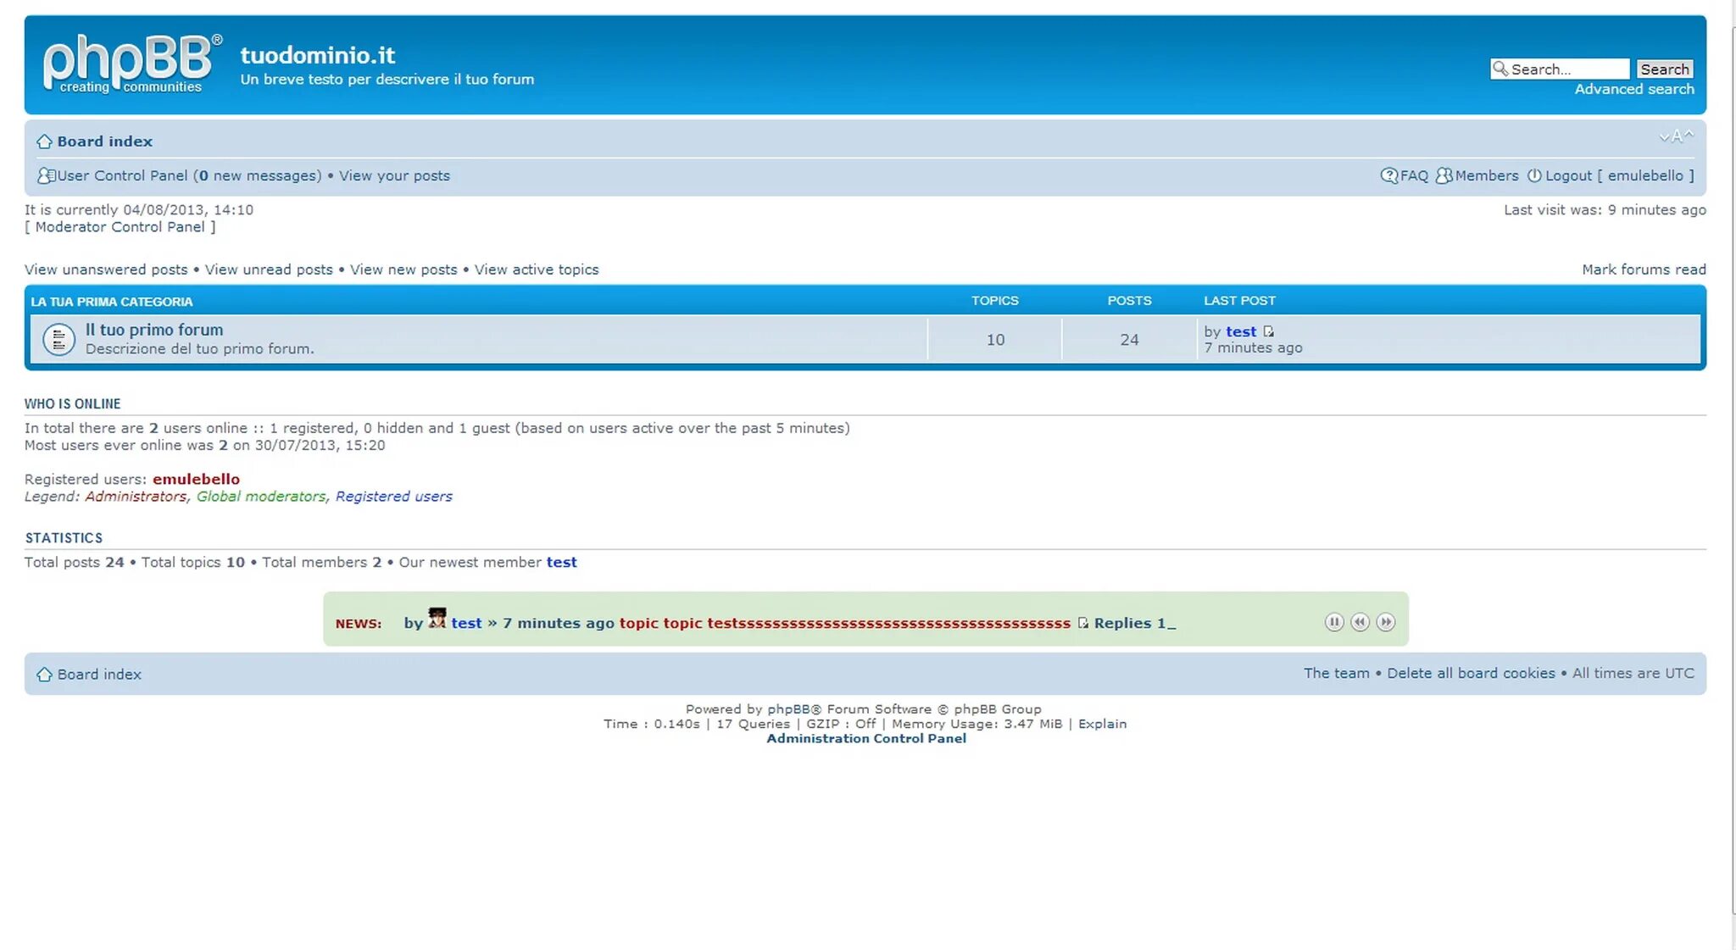The image size is (1736, 950).
Task: Click the newest member test profile link
Action: pos(561,562)
